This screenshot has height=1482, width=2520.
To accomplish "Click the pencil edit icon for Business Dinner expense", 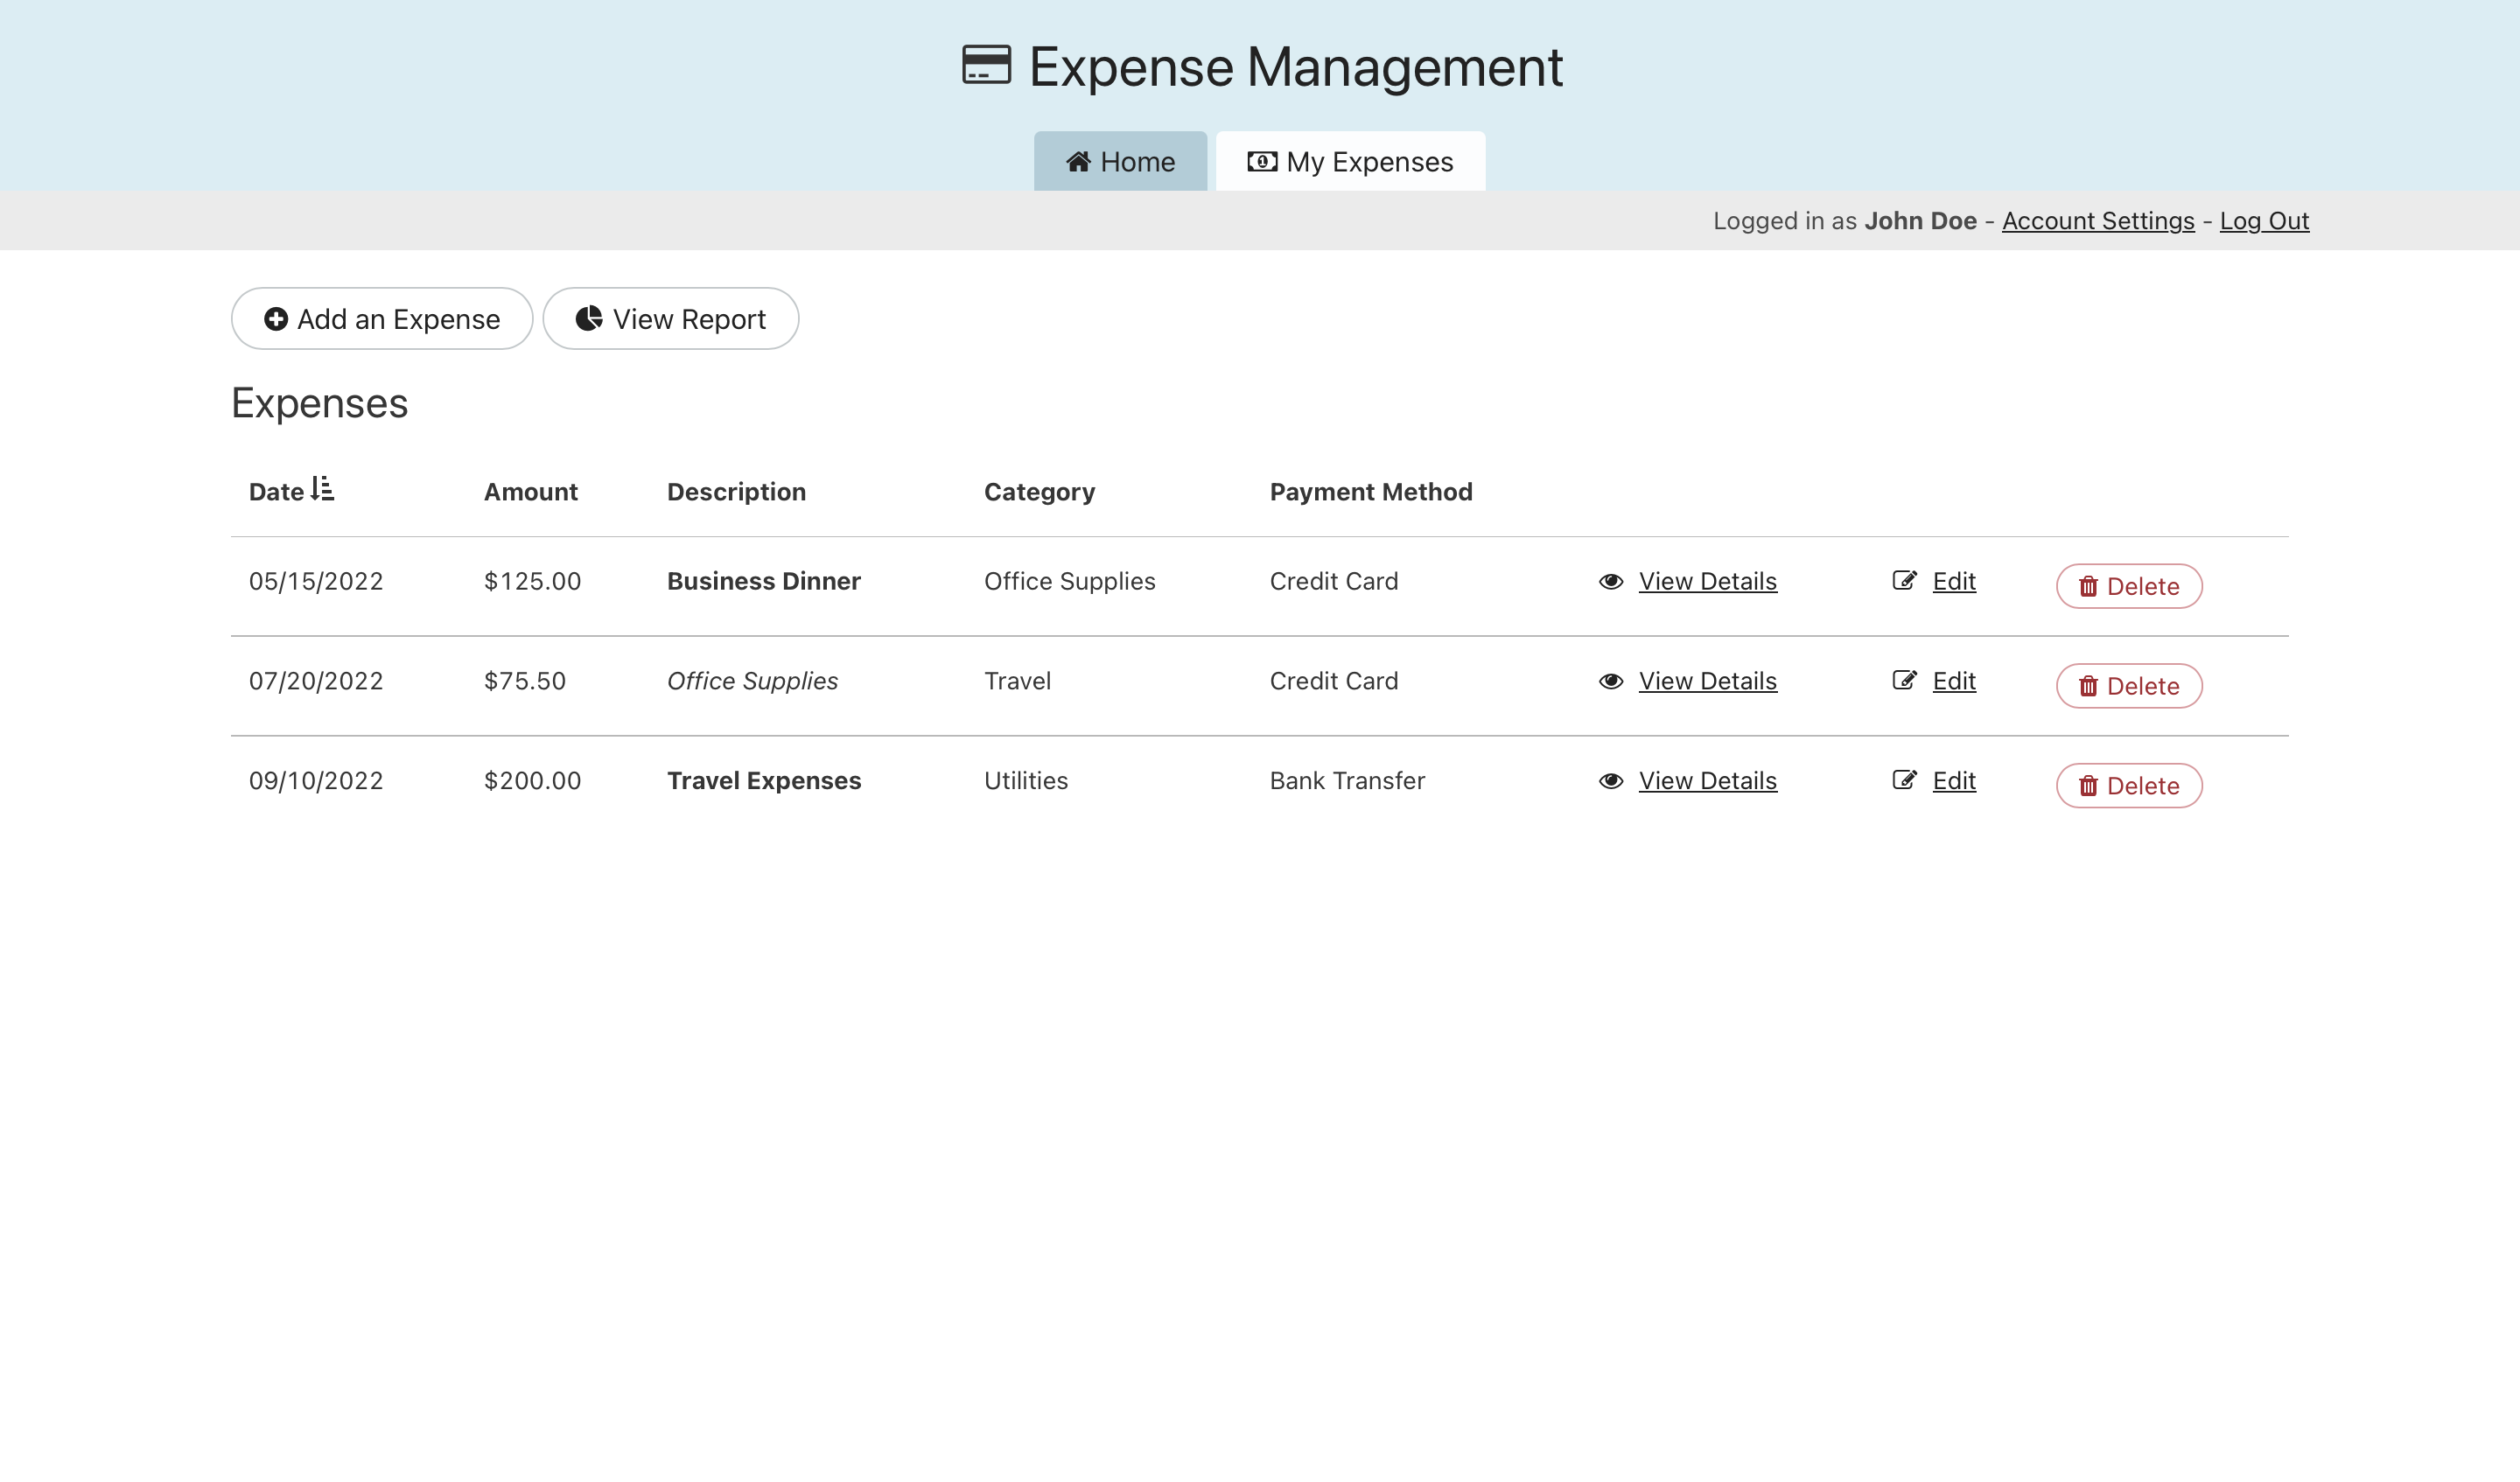I will (x=1904, y=581).
